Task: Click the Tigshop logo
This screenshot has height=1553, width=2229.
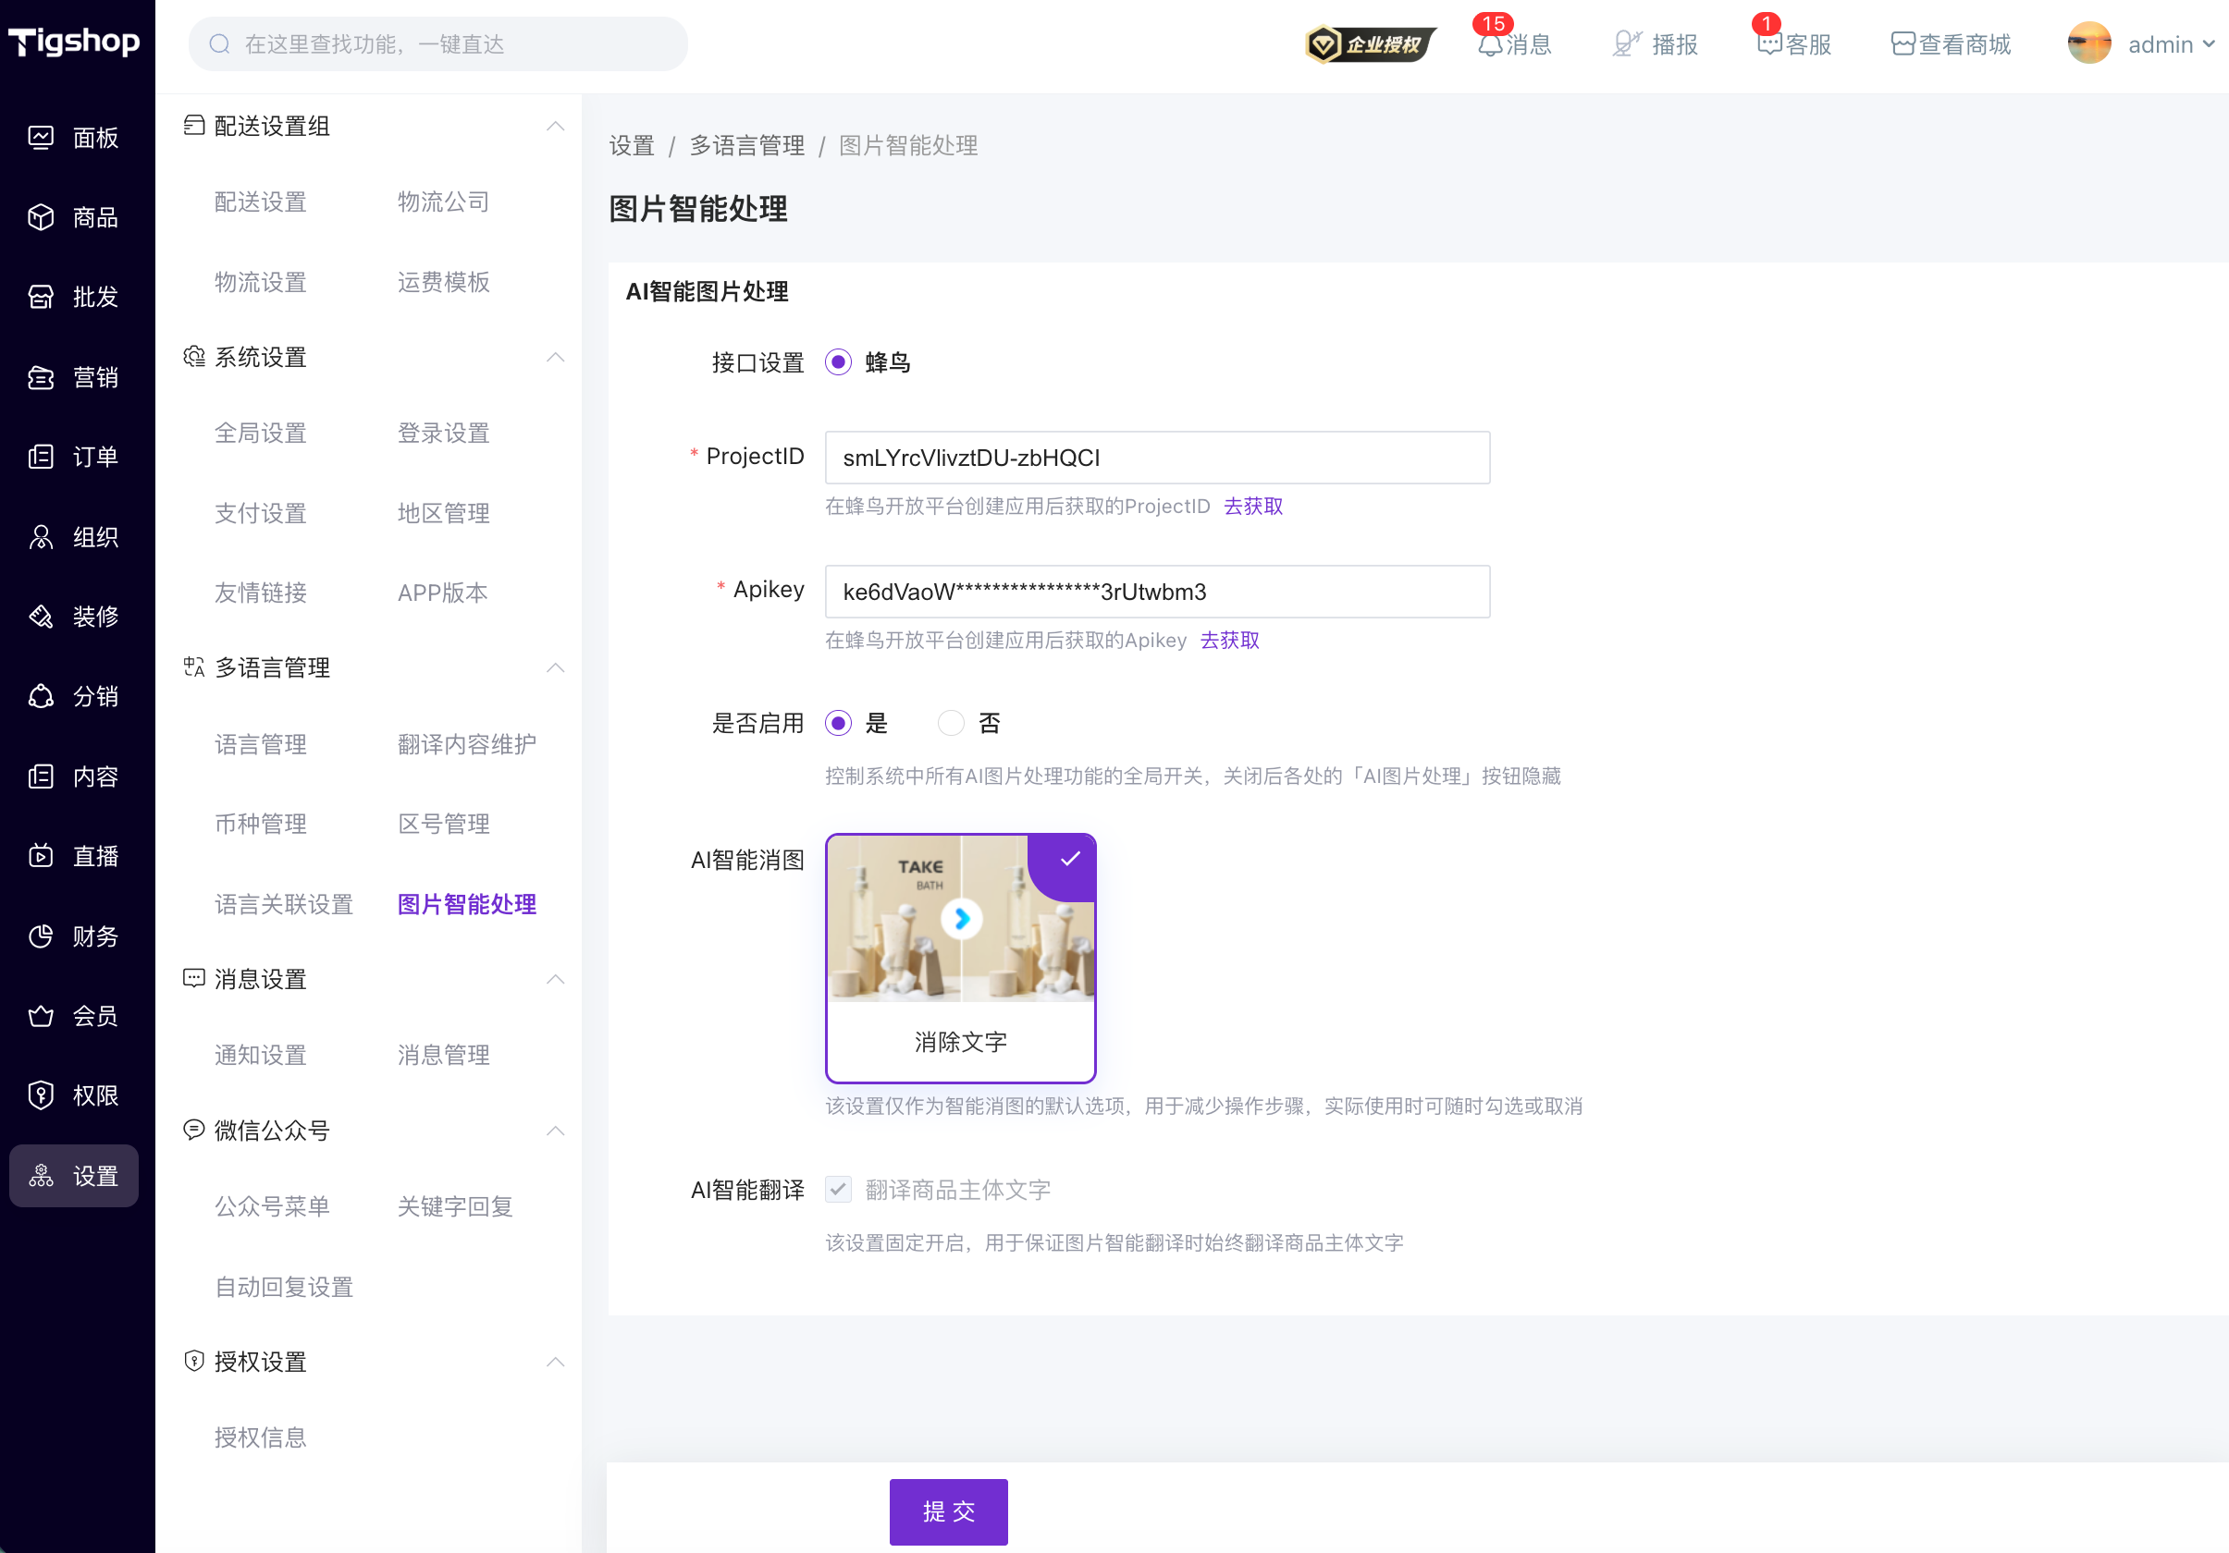Action: tap(74, 41)
